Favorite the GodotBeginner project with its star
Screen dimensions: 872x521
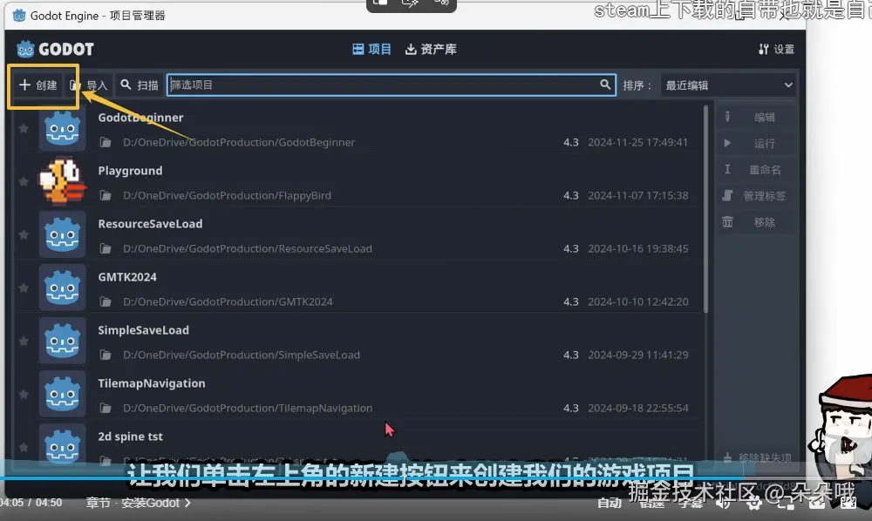24,129
